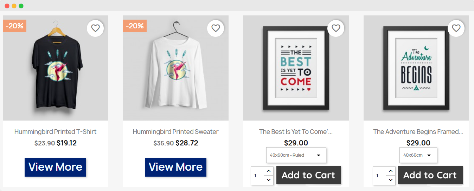The height and width of the screenshot is (191, 474).
Task: Click the -20% discount badge on the Sweater
Action: pyautogui.click(x=135, y=26)
